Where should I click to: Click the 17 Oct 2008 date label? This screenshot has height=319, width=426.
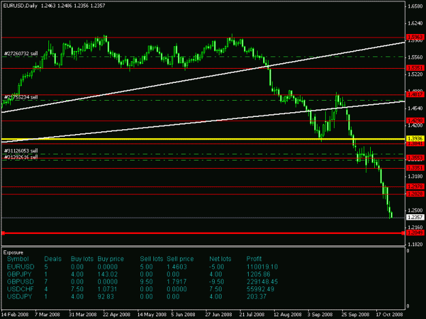coord(389,315)
